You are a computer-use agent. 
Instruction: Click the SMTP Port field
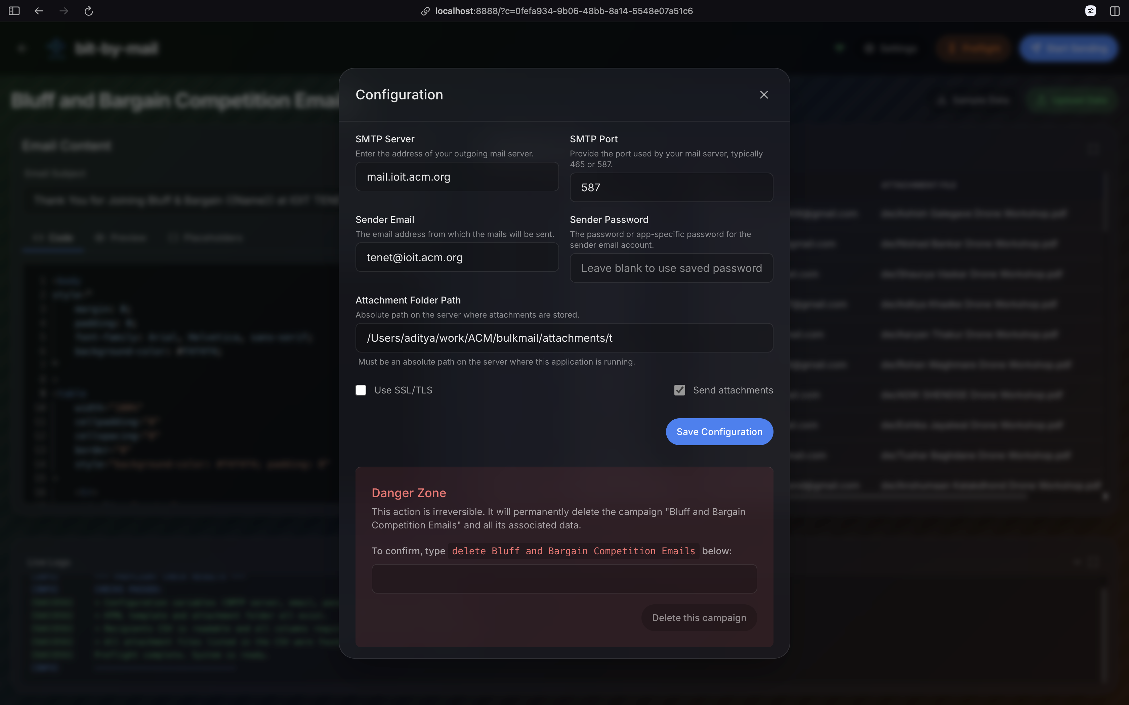coord(671,187)
